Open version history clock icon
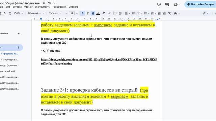 click(159, 4)
